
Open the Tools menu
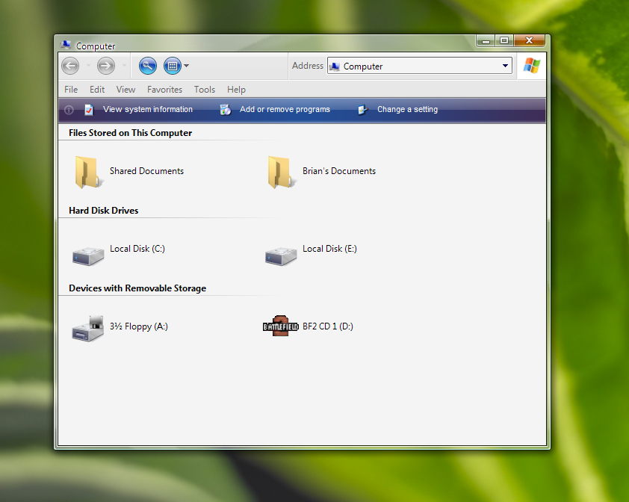pyautogui.click(x=205, y=90)
